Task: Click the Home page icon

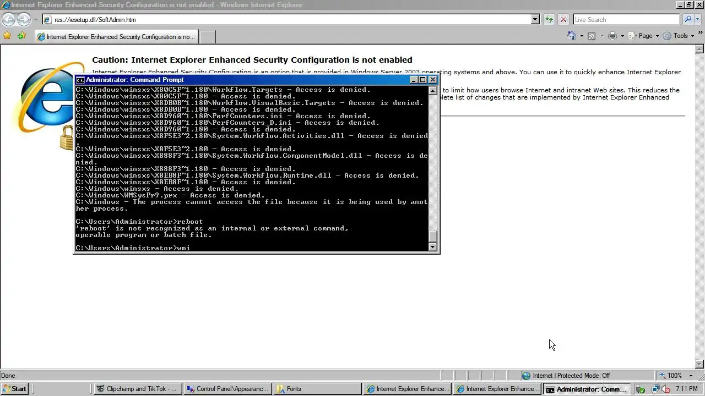Action: (571, 36)
